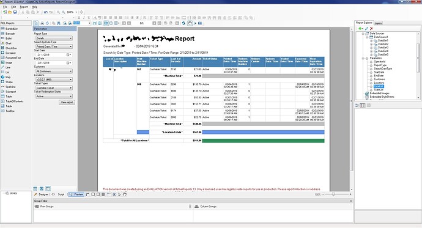Viewport: 422px width, 228px height.
Task: Adjust the zoom slider at bottom right
Action: [333, 194]
